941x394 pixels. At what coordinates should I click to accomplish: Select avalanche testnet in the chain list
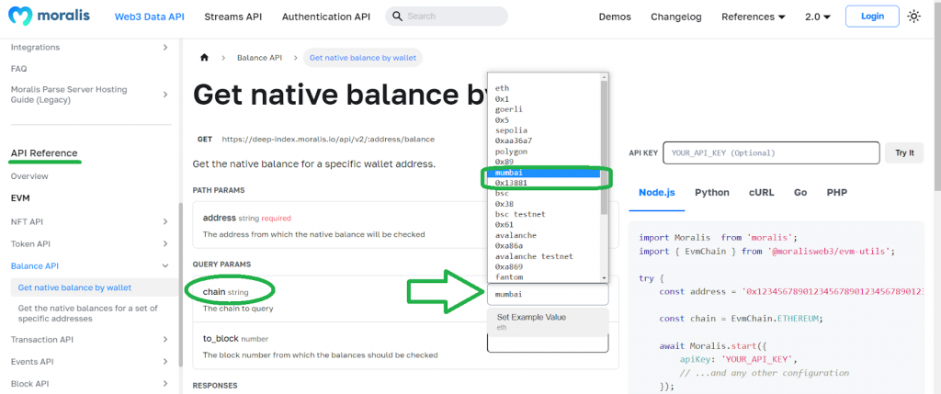coord(544,256)
